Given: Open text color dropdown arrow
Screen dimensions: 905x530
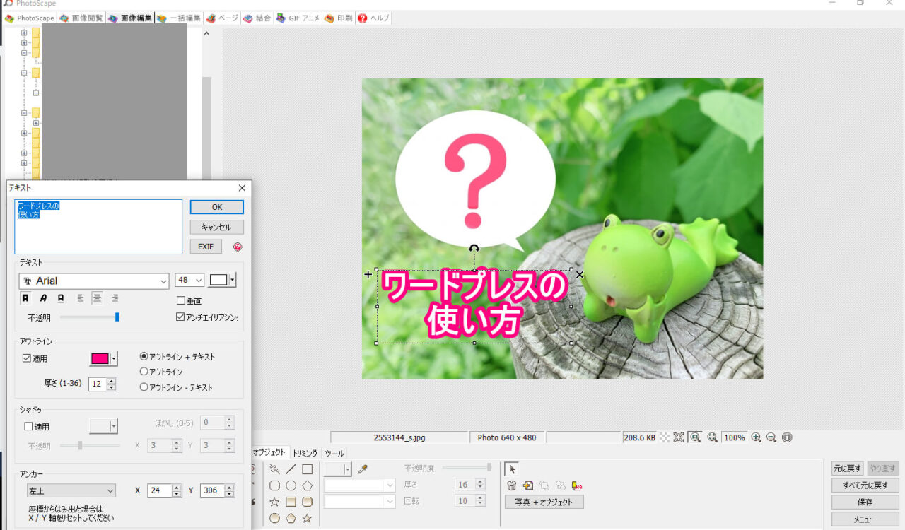Looking at the screenshot, I should click(233, 281).
